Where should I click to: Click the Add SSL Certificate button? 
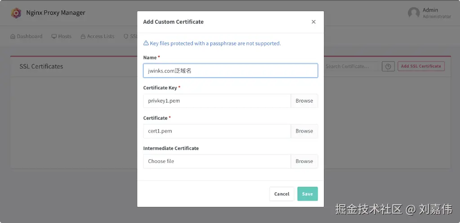(421, 66)
